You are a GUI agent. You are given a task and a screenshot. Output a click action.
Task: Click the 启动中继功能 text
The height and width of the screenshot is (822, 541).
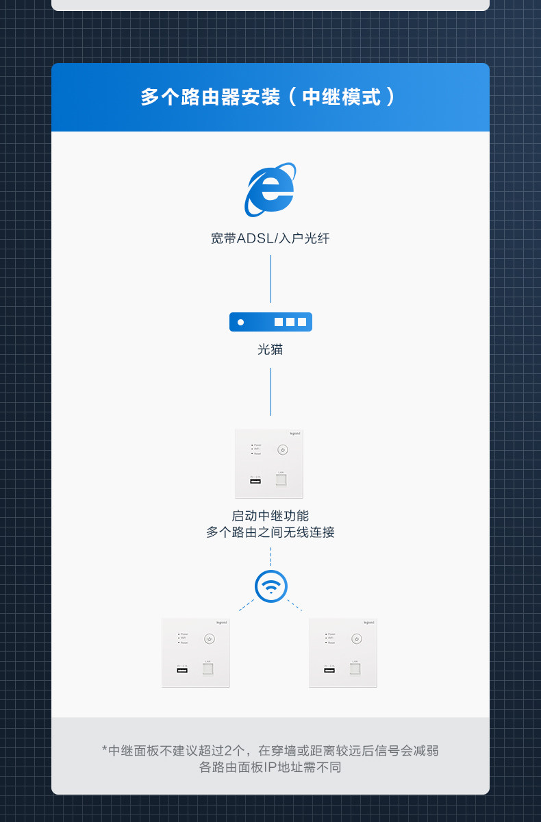270,516
